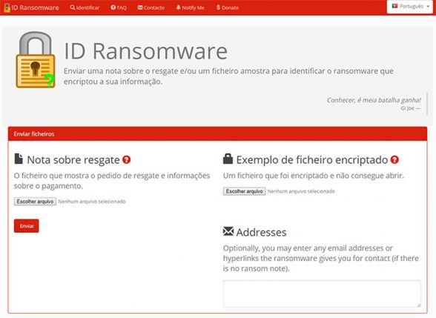Open the FAQ page
This screenshot has width=436, height=318.
(x=119, y=7)
